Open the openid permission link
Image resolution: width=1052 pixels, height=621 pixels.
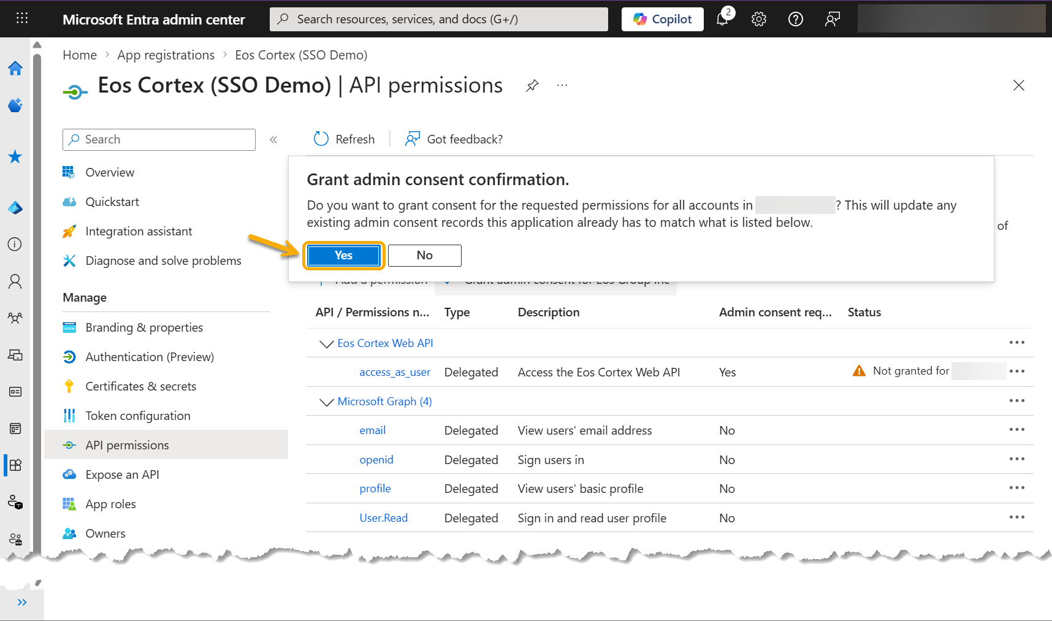pos(376,460)
